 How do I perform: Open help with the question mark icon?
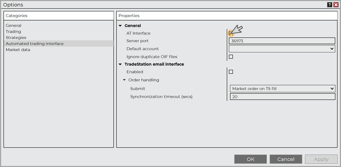330,5
